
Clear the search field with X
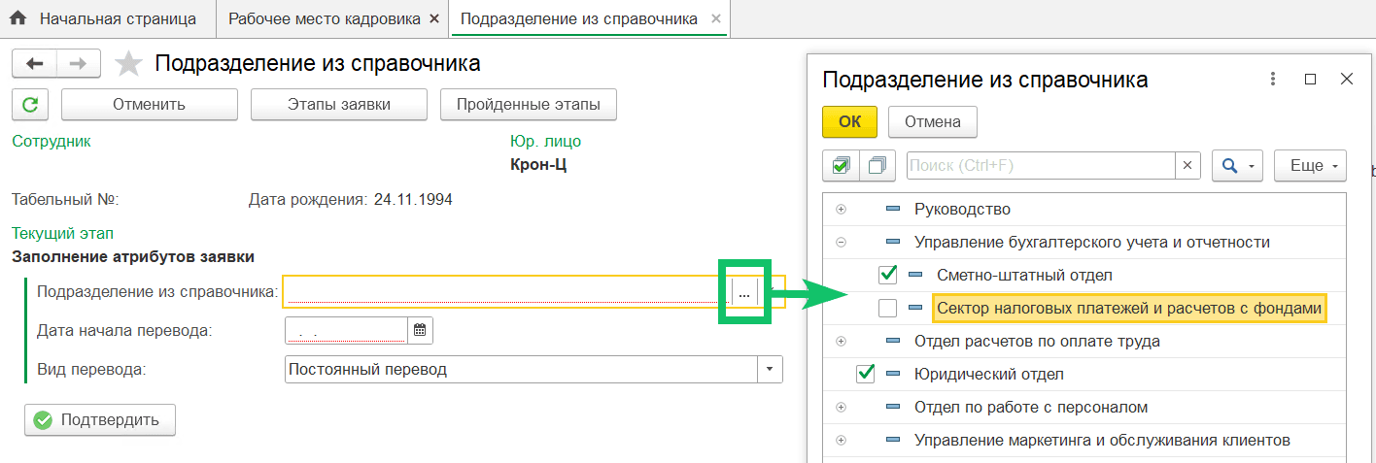click(1187, 166)
